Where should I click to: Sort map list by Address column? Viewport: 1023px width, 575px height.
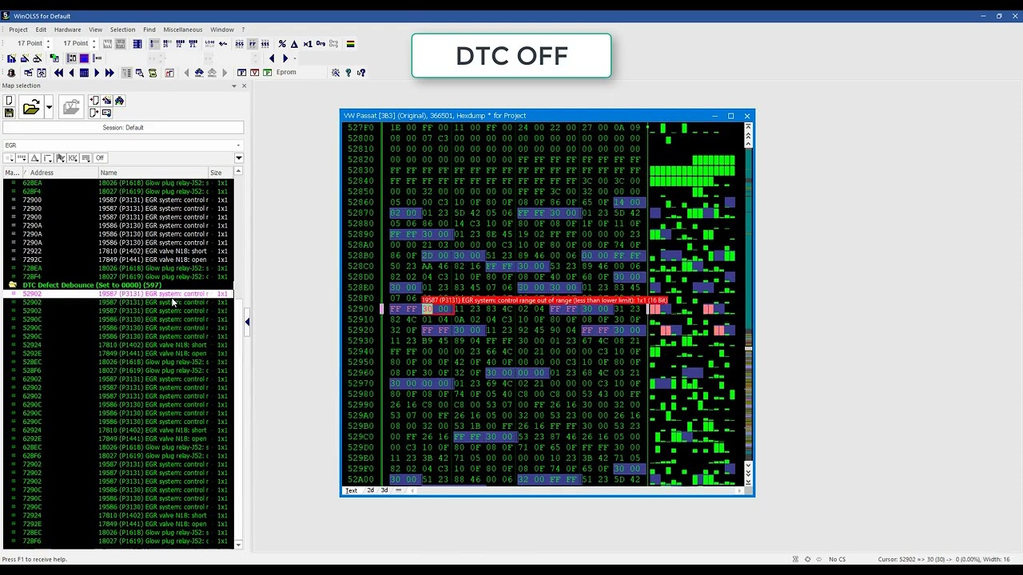coord(60,172)
